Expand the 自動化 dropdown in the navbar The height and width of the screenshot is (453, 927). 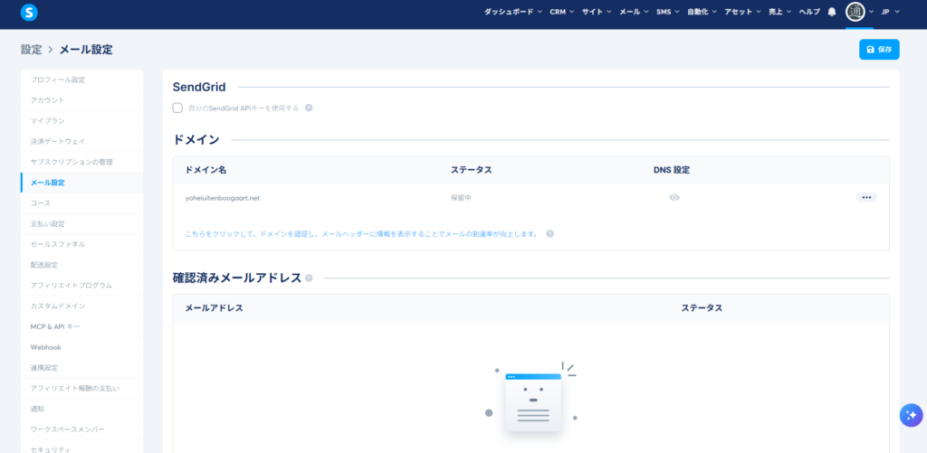[702, 12]
